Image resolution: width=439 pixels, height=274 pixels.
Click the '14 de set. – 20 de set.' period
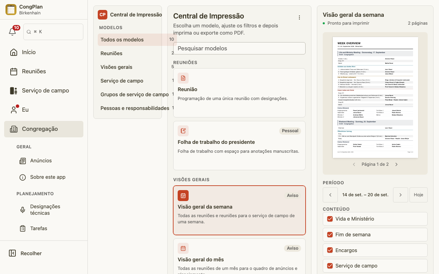pyautogui.click(x=365, y=195)
